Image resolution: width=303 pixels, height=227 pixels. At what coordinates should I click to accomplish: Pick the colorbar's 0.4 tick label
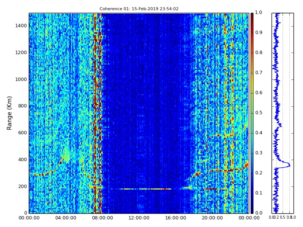259,133
